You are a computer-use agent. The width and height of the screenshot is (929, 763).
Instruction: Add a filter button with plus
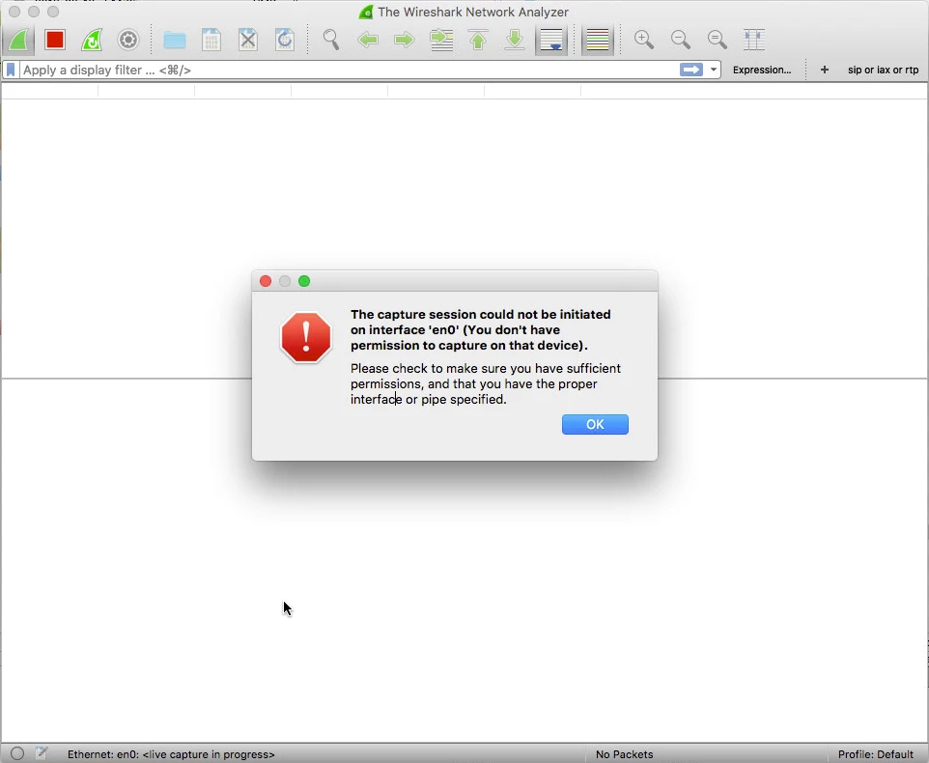(824, 70)
